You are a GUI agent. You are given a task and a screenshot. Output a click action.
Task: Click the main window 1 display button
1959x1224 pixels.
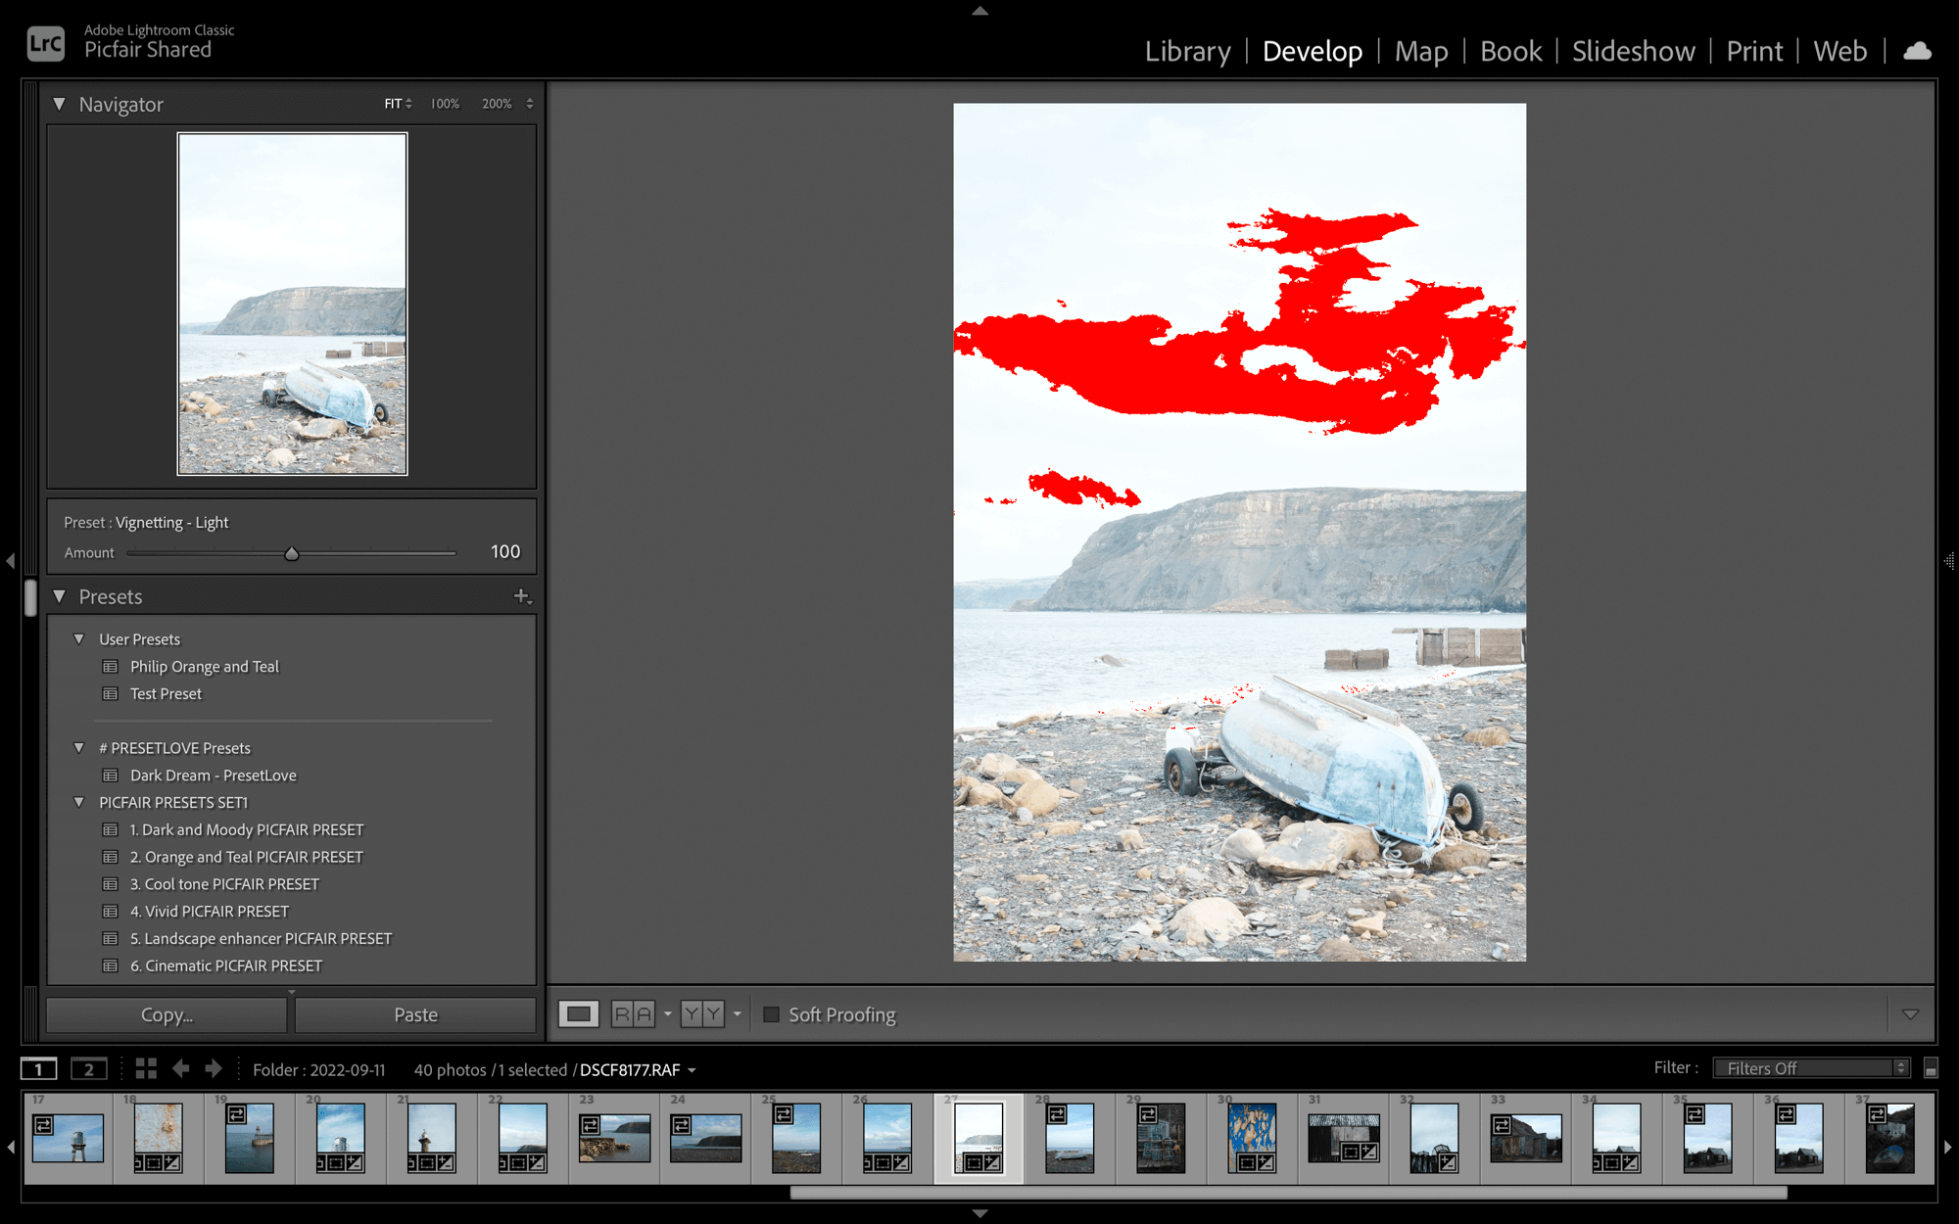click(39, 1069)
